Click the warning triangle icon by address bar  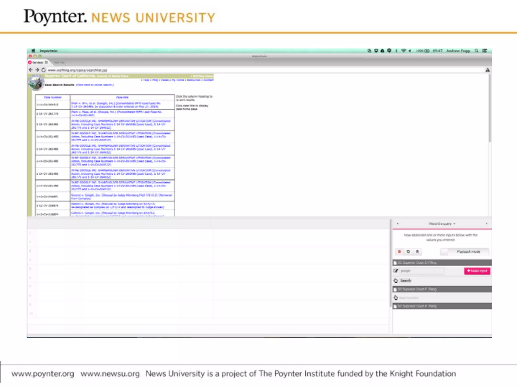[488, 70]
